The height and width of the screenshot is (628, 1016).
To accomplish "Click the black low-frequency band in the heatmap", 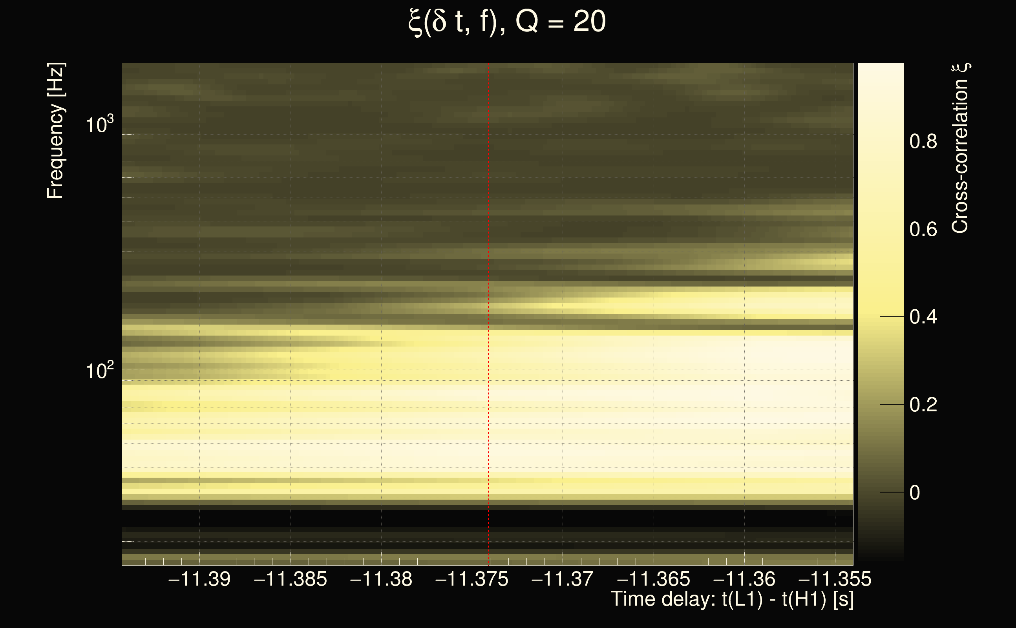I will tap(415, 518).
